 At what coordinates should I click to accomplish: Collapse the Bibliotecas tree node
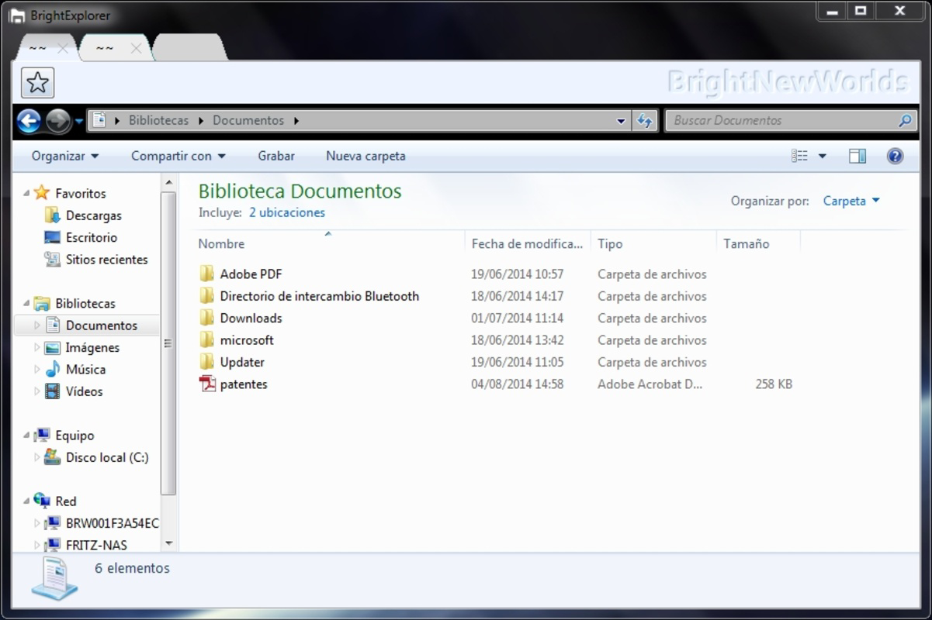26,304
